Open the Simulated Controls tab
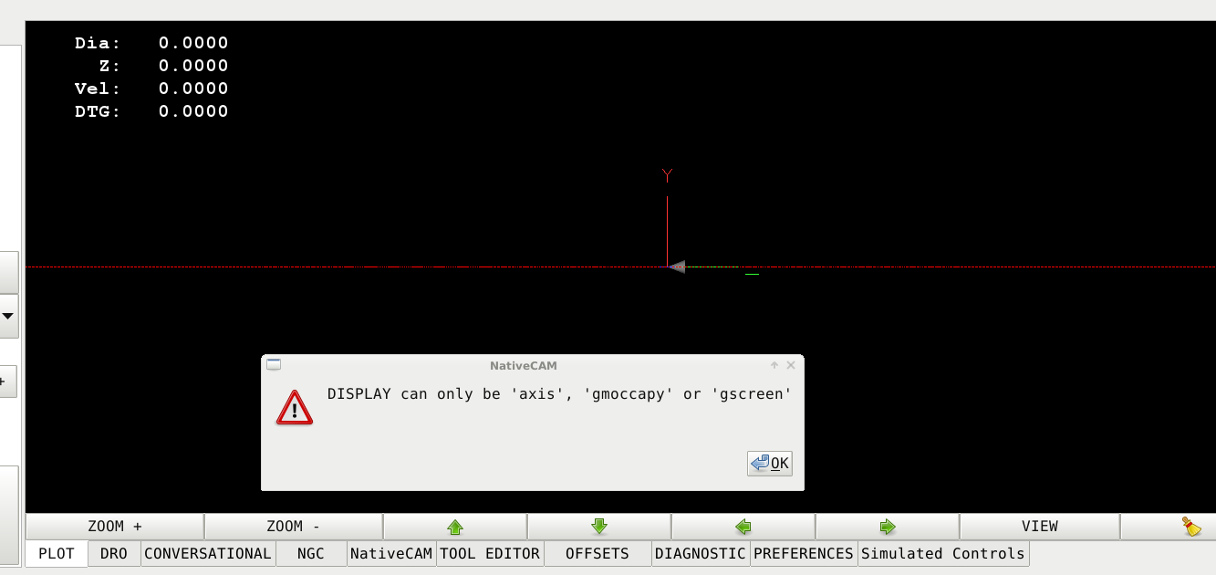Viewport: 1216px width, 575px height. point(942,554)
